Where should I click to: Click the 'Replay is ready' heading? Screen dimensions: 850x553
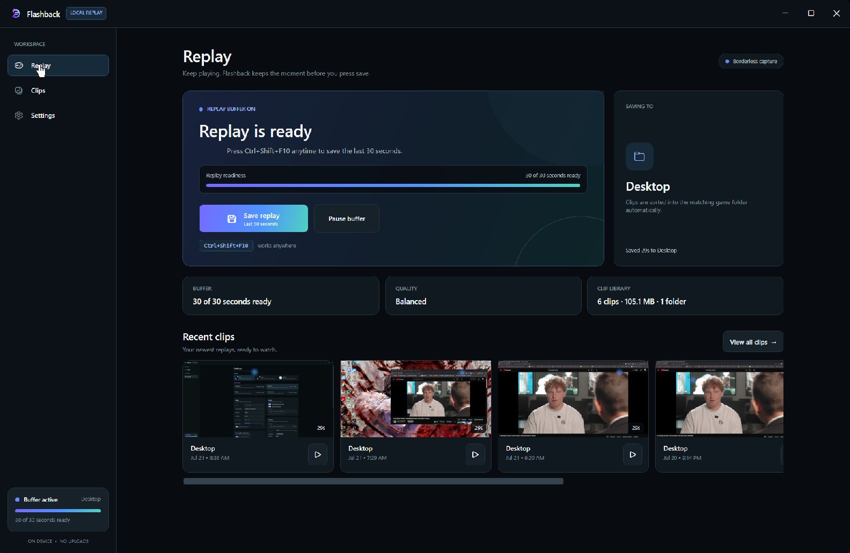pos(255,131)
